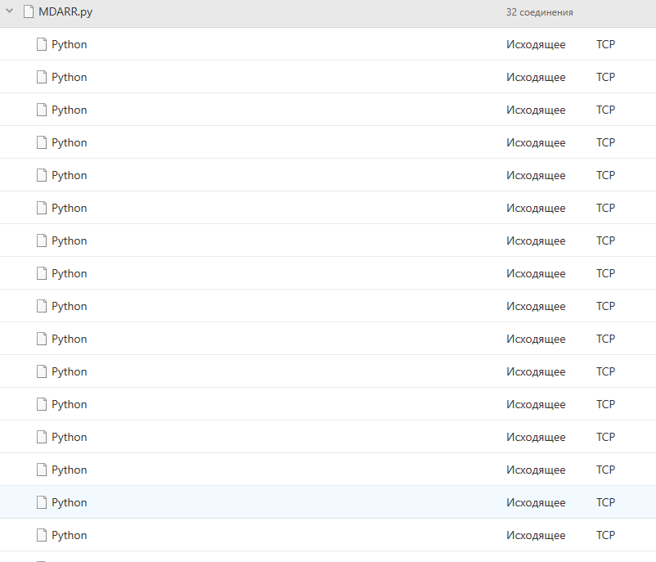Click "TCP" in the first Python row
Image resolution: width=656 pixels, height=562 pixels.
point(605,44)
